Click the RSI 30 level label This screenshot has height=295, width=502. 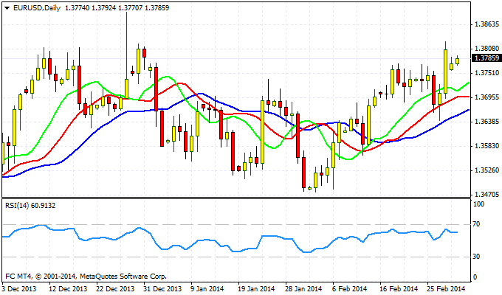[477, 257]
